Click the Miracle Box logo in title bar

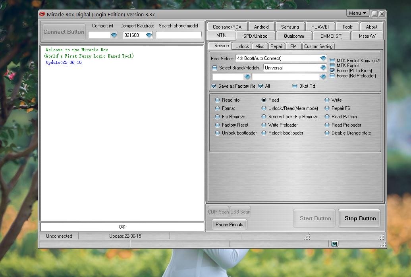pyautogui.click(x=42, y=13)
